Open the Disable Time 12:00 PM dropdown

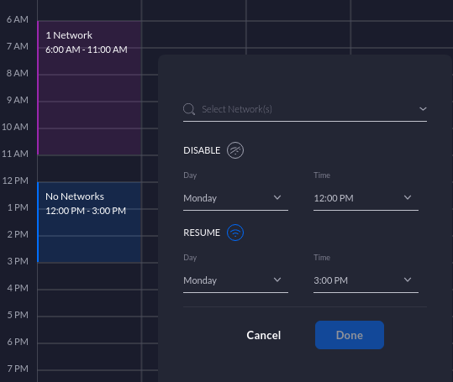coord(366,198)
